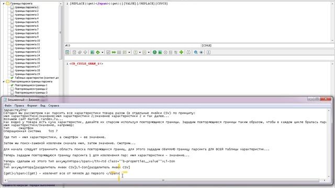
Task: Tick the checkbox for границы парсинга 1
Action: (12, 7)
